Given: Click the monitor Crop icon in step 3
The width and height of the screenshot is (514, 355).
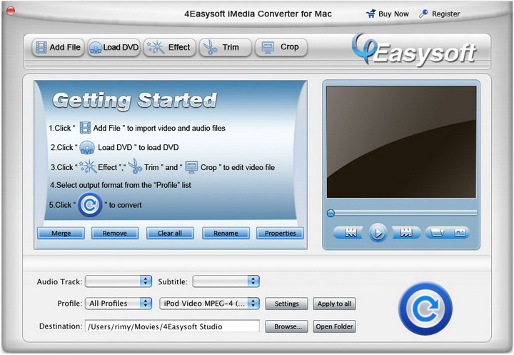Looking at the screenshot, I should (191, 167).
